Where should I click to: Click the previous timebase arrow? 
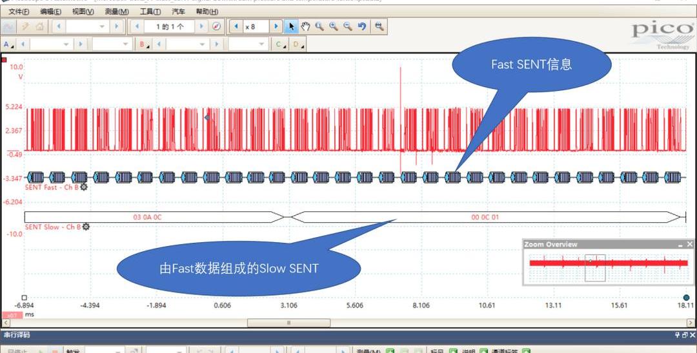[58, 26]
